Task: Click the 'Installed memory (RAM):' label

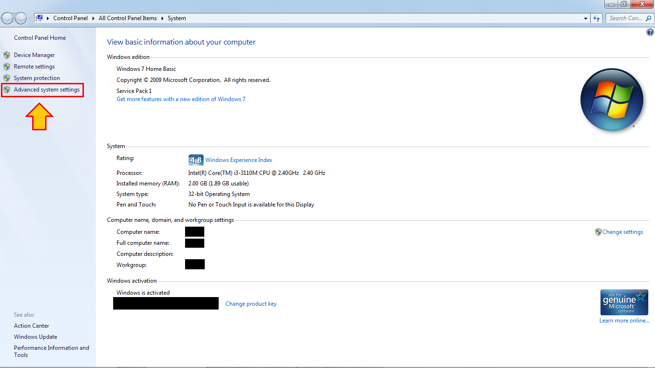Action: 148,184
